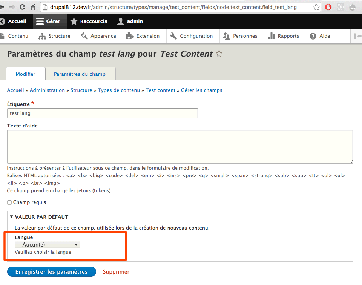Switch to the Paramètres du champ tab
The image size is (362, 285).
pyautogui.click(x=80, y=74)
